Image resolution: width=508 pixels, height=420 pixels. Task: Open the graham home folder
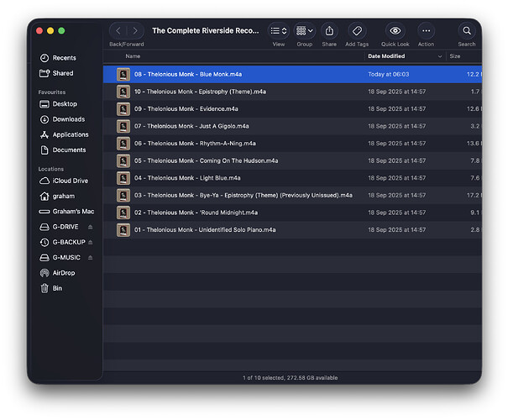(57, 196)
